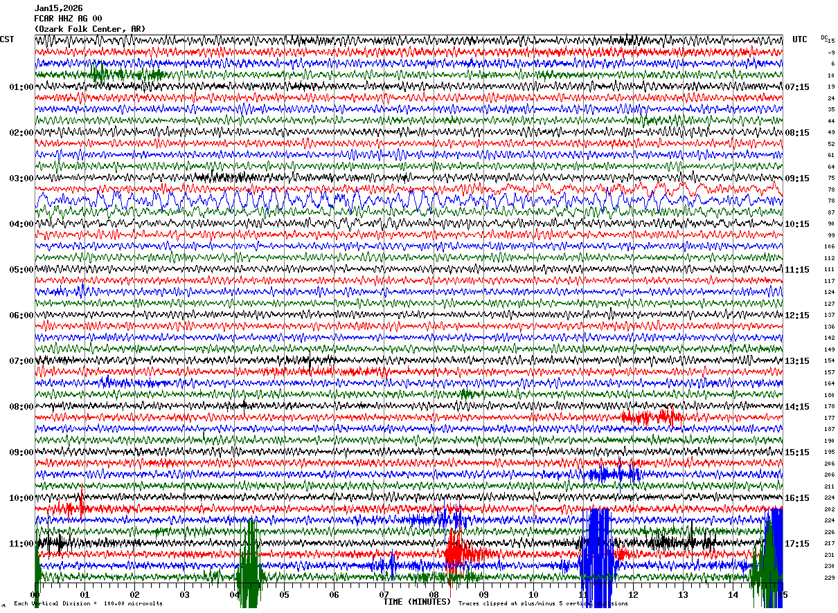Click the "15:15" UTC time label
Screen dimensions: 838x613
click(x=797, y=452)
